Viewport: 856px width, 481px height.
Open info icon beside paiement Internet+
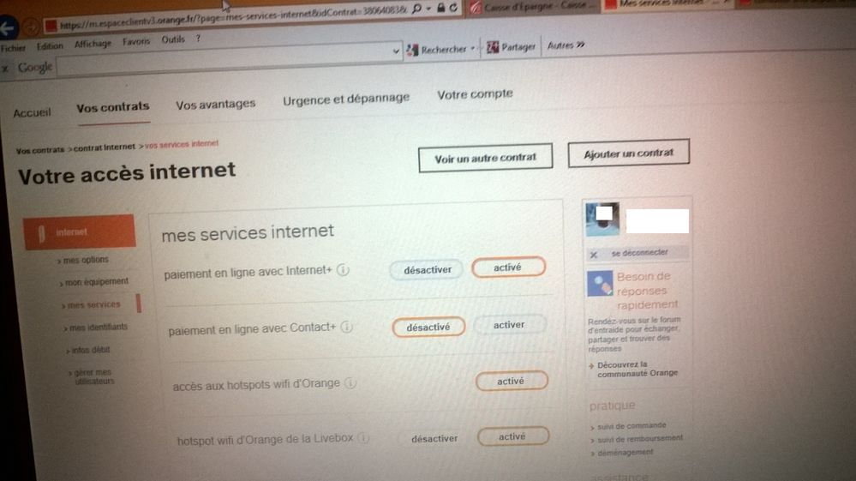click(343, 270)
